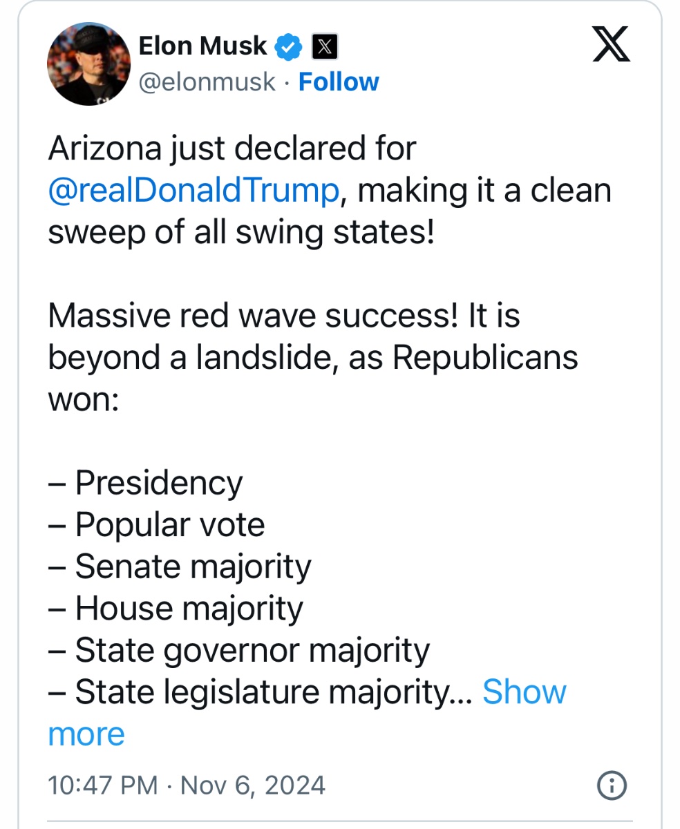Click the small X affiliate badge beside the name
680x829 pixels.
pos(325,47)
